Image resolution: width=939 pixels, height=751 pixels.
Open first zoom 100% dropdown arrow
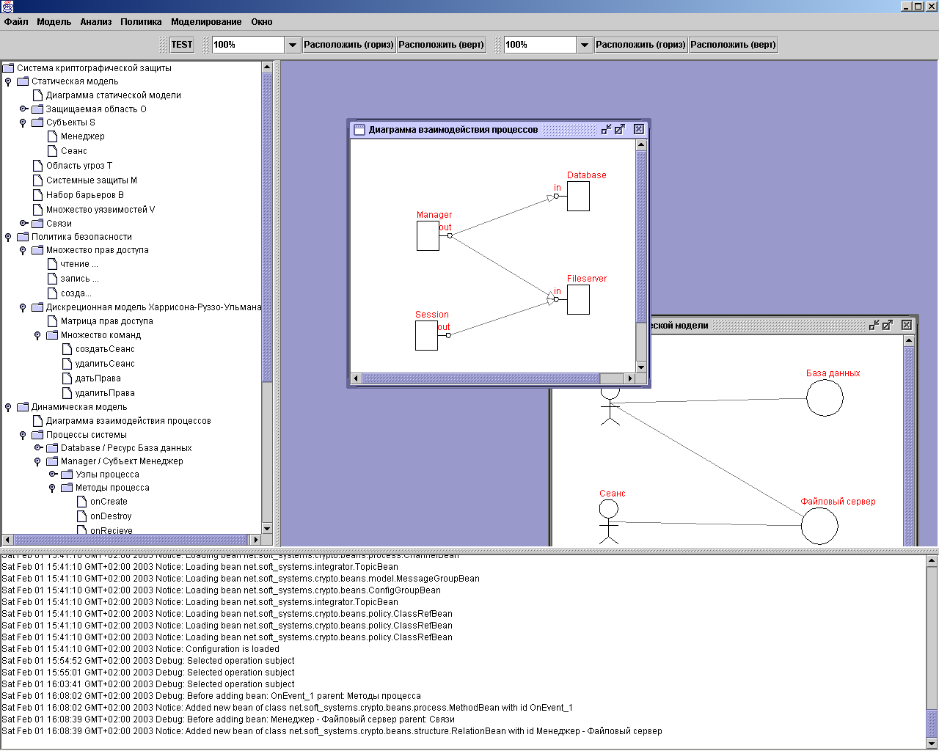point(292,45)
